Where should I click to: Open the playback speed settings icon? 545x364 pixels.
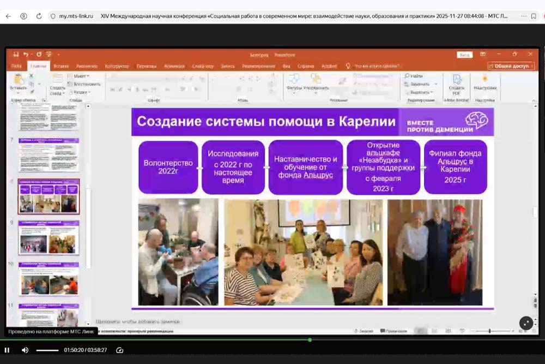pyautogui.click(x=120, y=350)
